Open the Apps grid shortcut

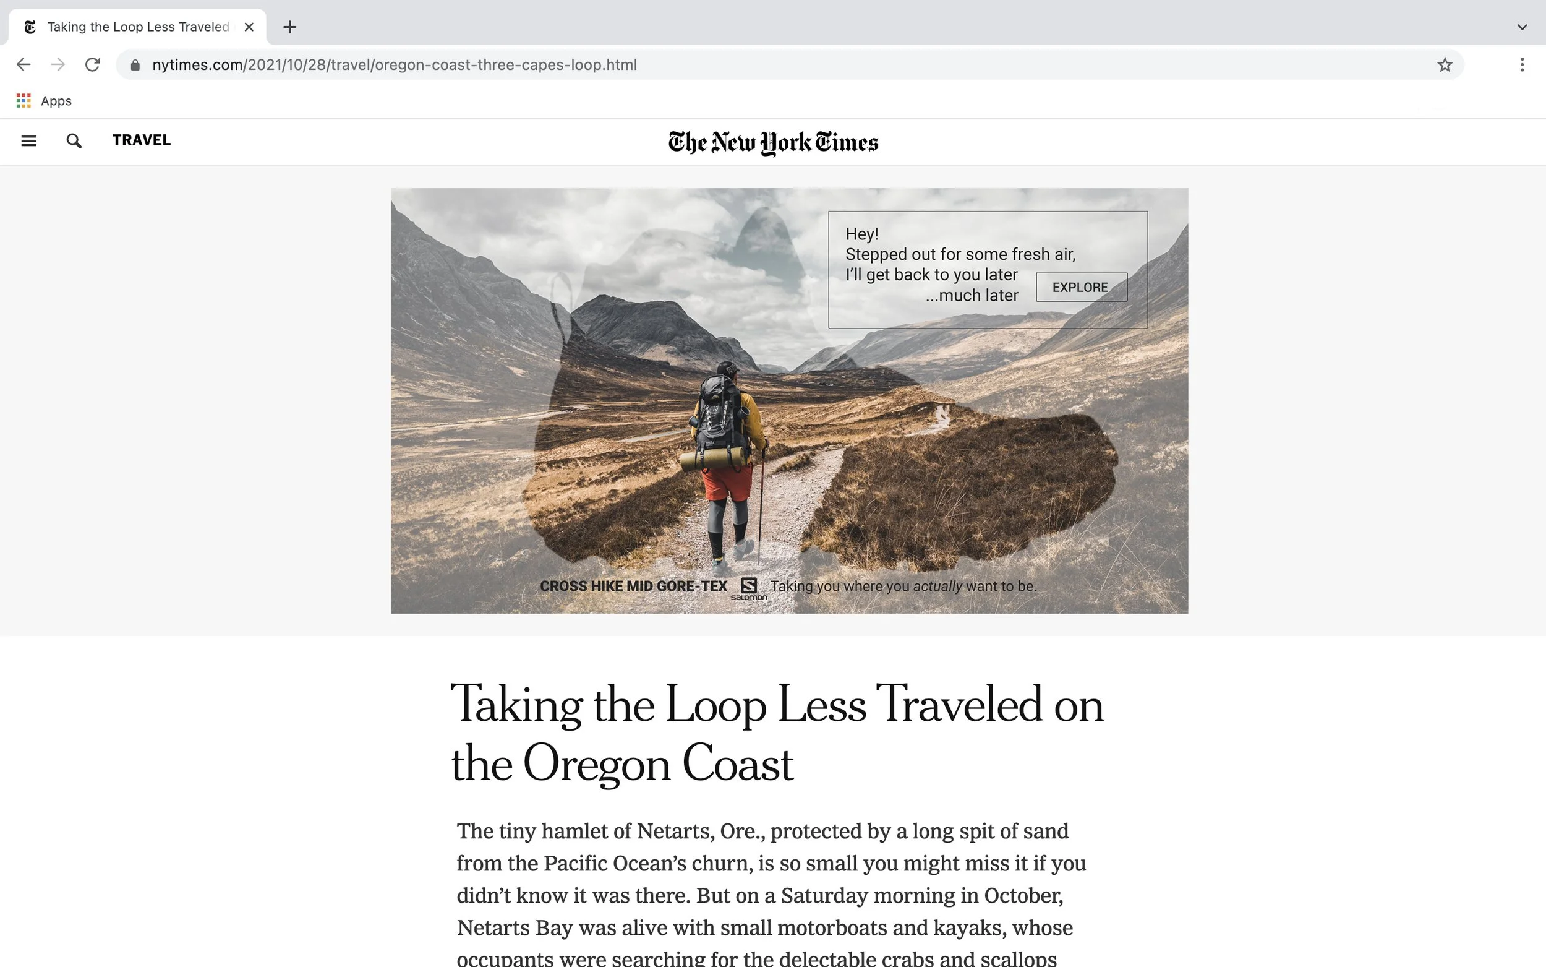43,100
